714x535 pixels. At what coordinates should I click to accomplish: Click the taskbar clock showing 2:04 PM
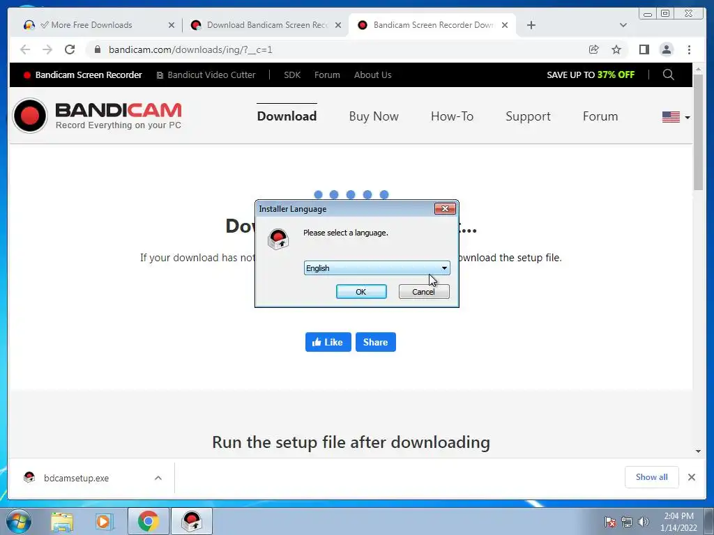(678, 522)
